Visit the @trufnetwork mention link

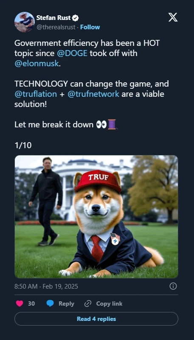pos(93,94)
